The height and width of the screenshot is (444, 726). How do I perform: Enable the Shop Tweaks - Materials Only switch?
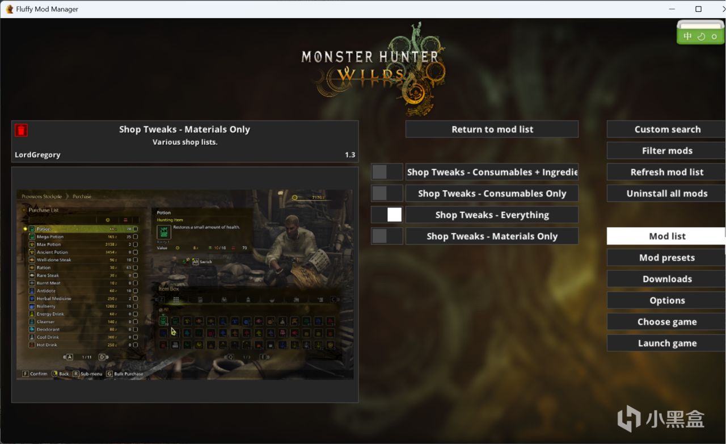pyautogui.click(x=387, y=236)
